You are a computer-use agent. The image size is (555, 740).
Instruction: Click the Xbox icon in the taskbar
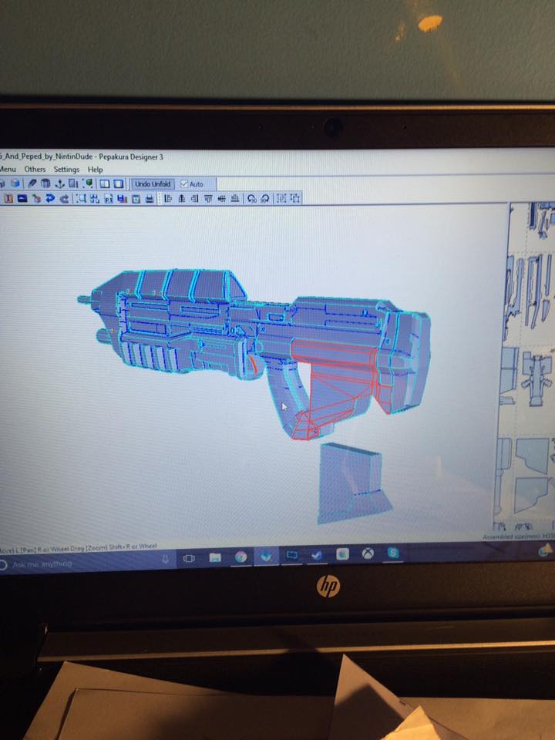368,553
